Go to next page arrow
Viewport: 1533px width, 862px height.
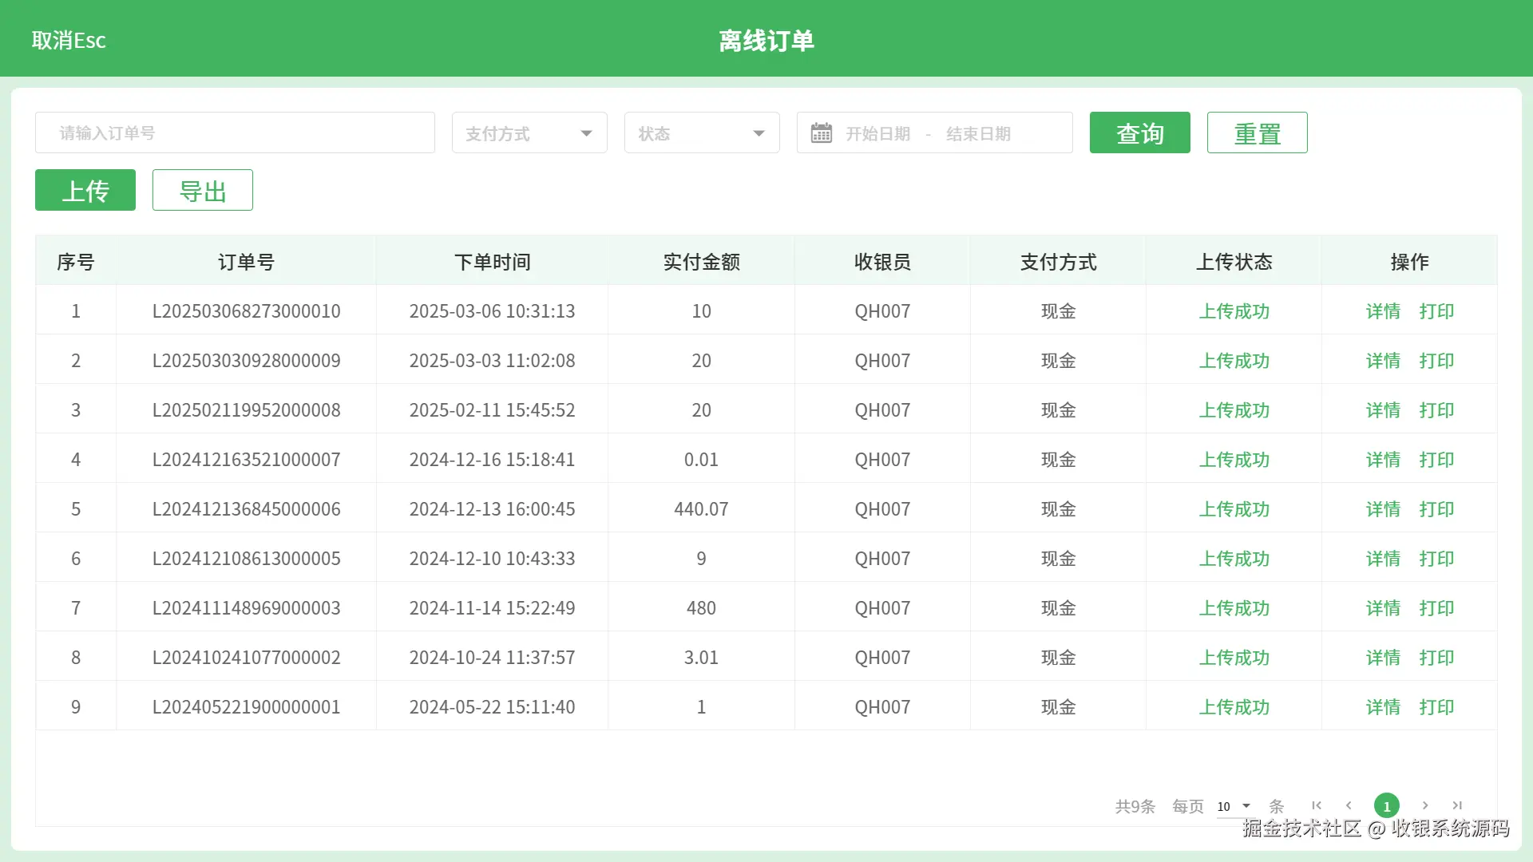point(1425,805)
